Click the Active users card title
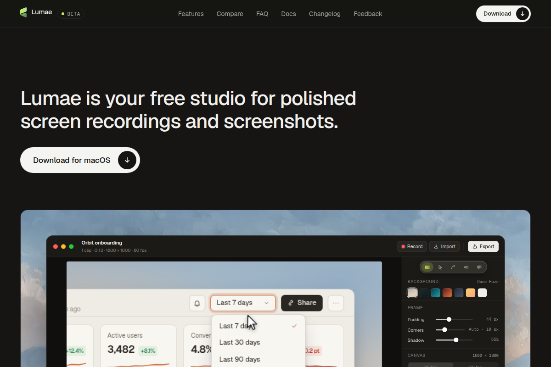The width and height of the screenshot is (551, 367). [x=125, y=335]
